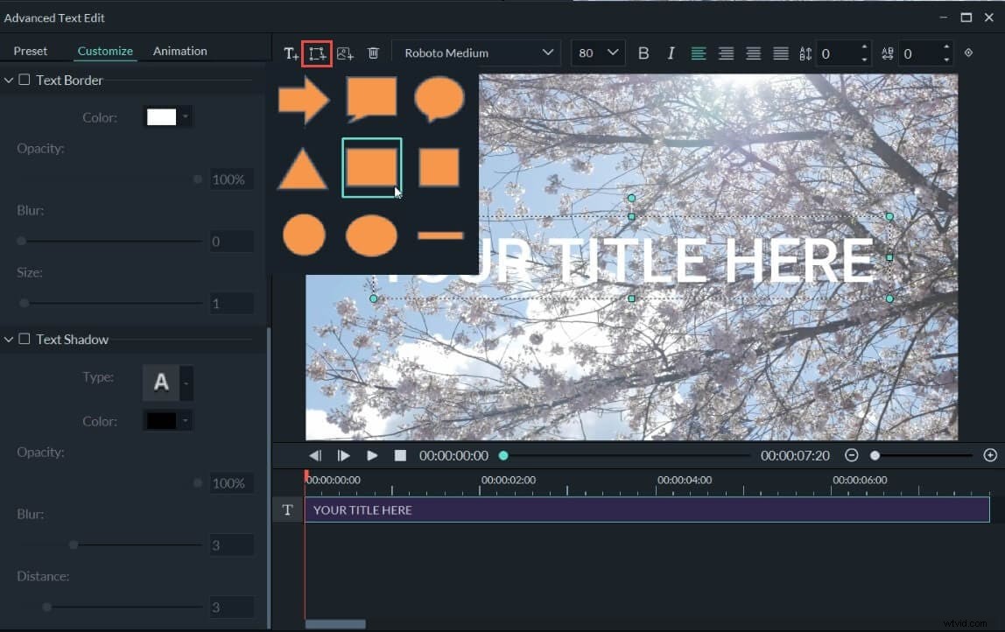Choose the triangle shape
This screenshot has width=1005, height=632.
click(x=304, y=167)
